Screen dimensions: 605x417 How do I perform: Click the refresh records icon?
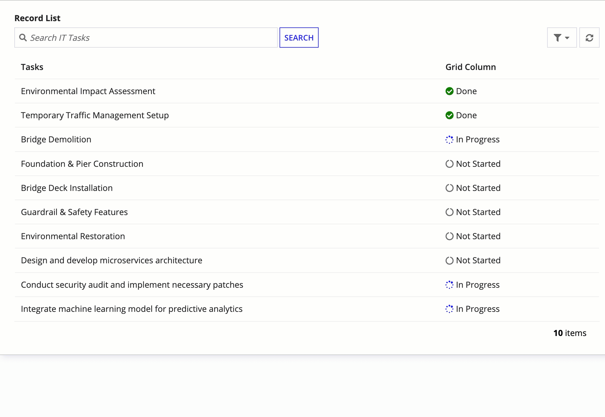click(x=589, y=38)
